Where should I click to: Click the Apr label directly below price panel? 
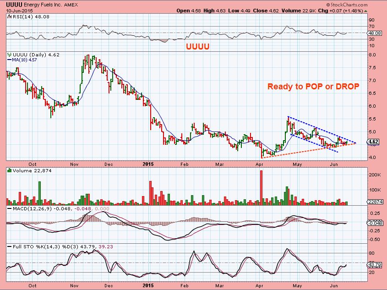point(259,164)
